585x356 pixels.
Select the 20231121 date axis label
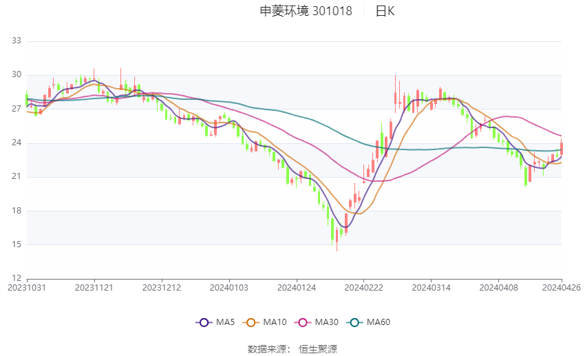[94, 287]
